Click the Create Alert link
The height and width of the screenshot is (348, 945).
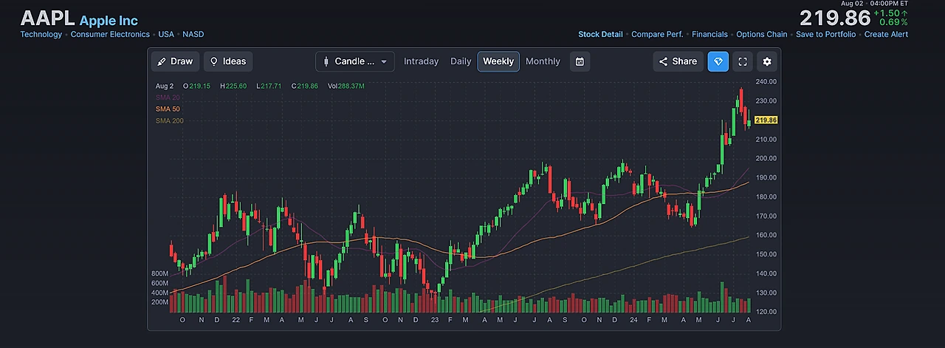click(886, 34)
